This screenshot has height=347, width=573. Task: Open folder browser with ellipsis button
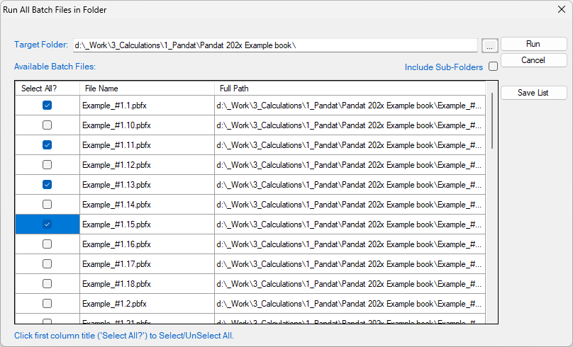(x=489, y=45)
